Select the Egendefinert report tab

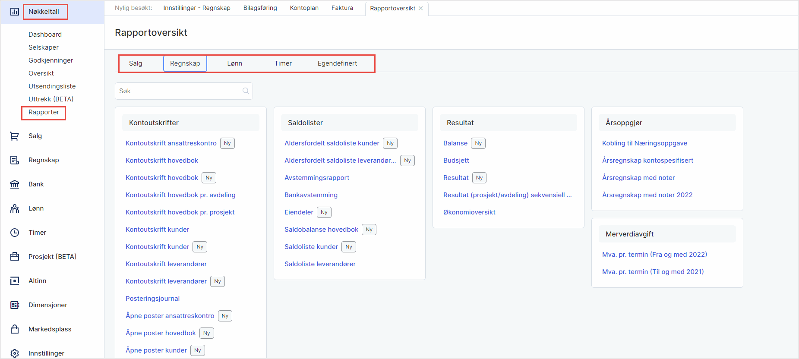[337, 63]
